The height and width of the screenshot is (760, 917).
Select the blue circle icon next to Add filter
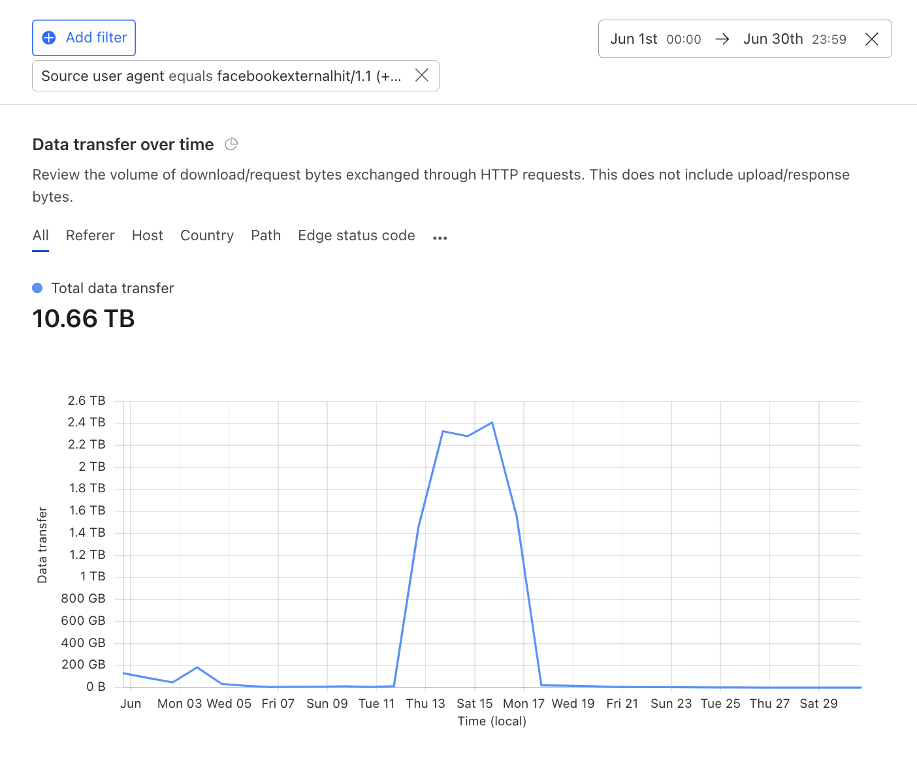[x=48, y=37]
